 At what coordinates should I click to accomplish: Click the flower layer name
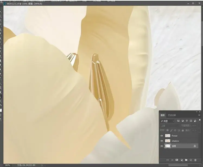pos(175,136)
